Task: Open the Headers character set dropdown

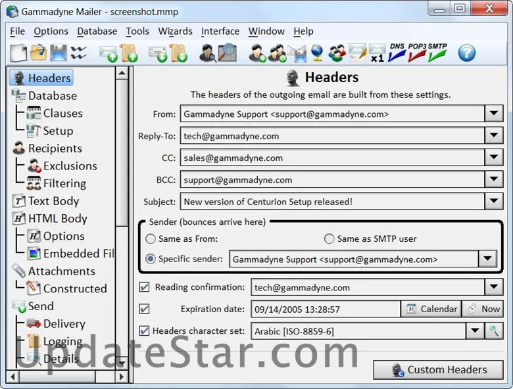Action: coord(475,331)
